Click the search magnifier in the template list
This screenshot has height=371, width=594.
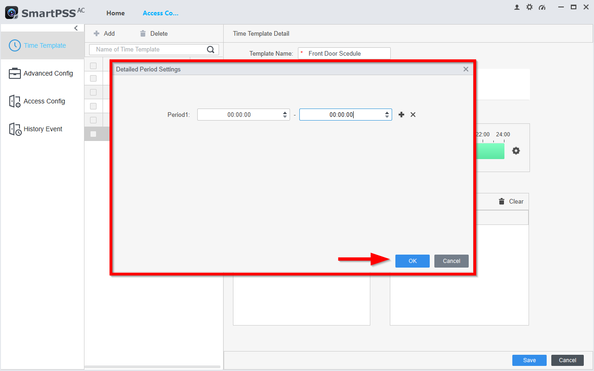click(x=211, y=50)
